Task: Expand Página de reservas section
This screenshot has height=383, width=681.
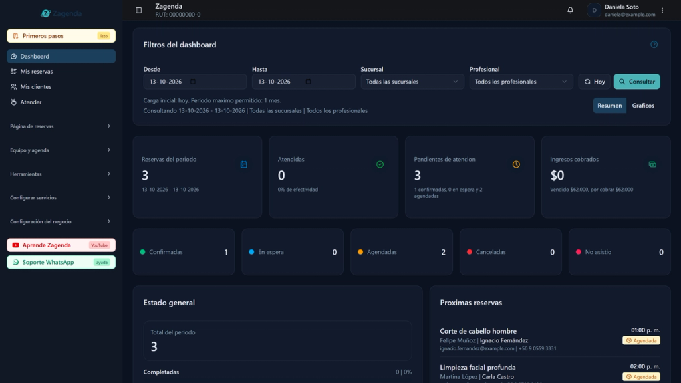Action: click(61, 126)
